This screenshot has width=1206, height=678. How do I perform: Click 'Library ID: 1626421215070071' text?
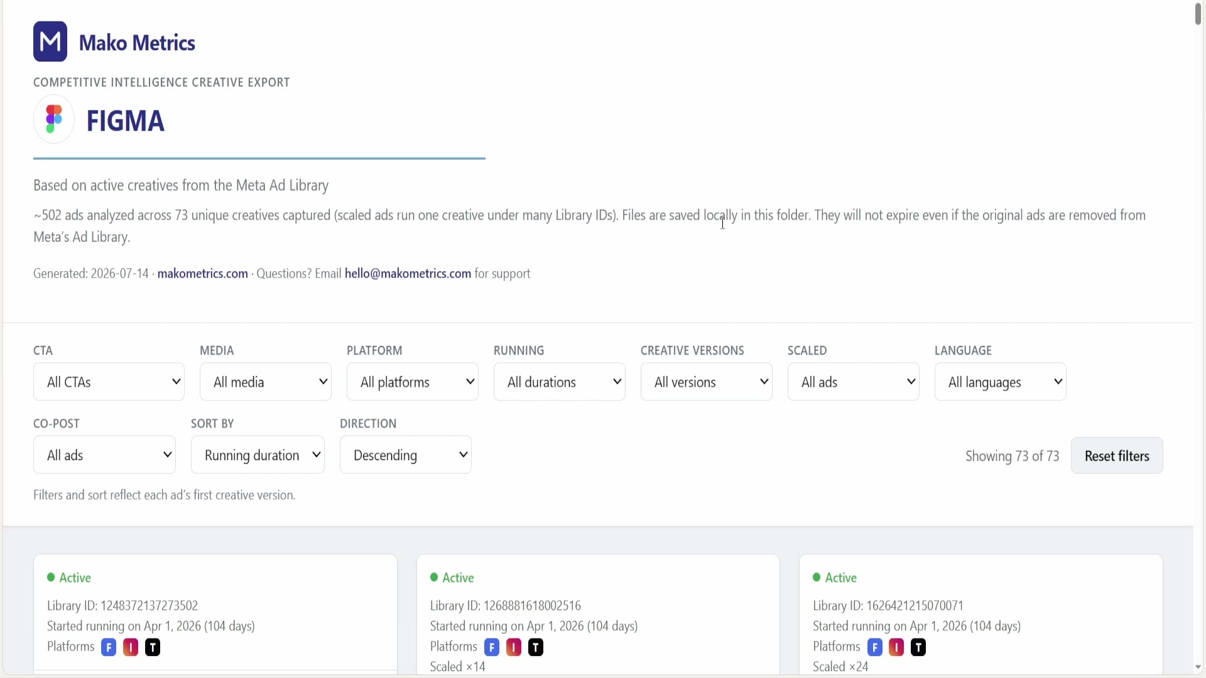pyautogui.click(x=888, y=606)
